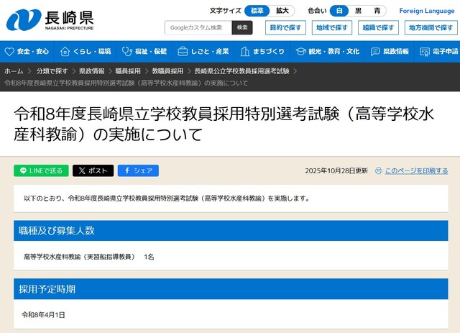Click the 目的で探す button
Viewport: 460px width, 333px height.
tap(285, 27)
